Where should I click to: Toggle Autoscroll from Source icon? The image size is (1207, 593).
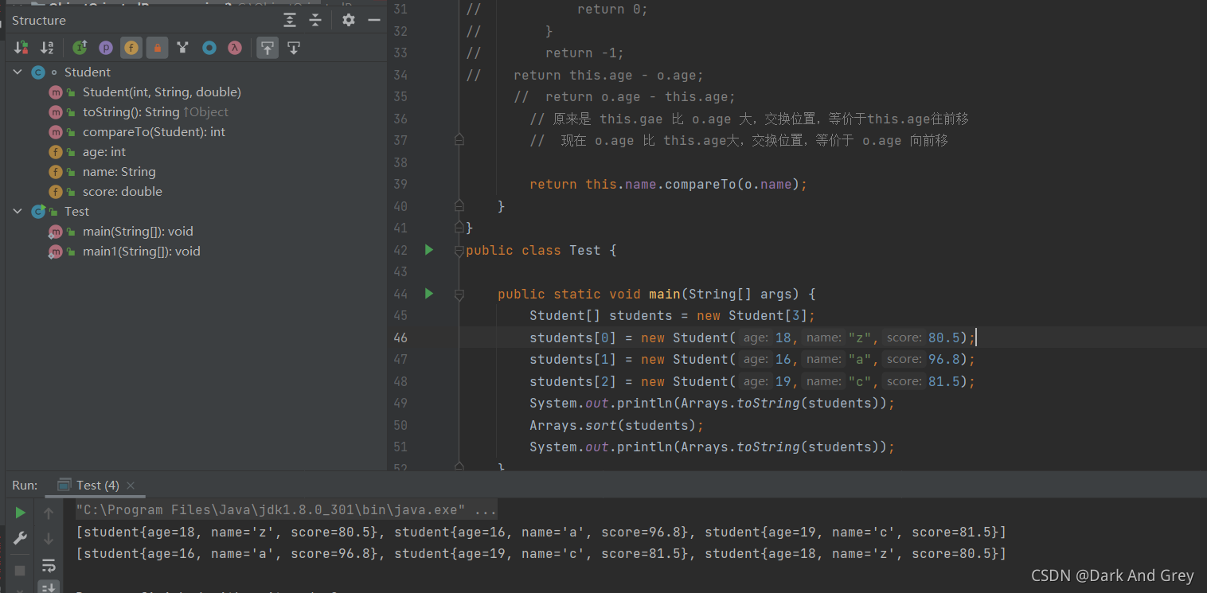click(x=294, y=48)
